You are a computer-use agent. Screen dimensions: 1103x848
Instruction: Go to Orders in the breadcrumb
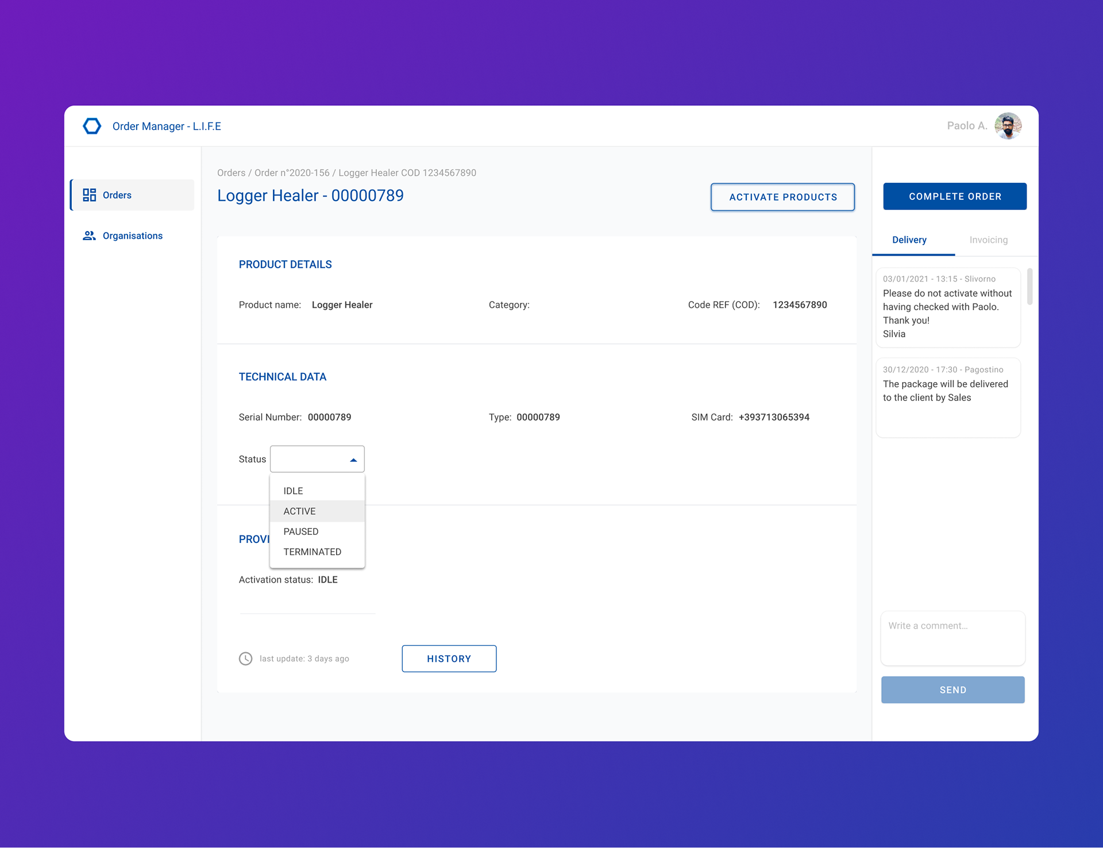click(231, 173)
